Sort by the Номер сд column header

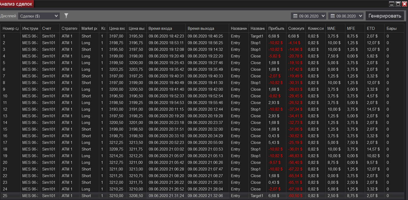click(x=10, y=28)
